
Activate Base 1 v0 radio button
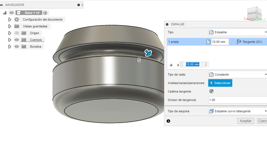pyautogui.click(x=45, y=13)
